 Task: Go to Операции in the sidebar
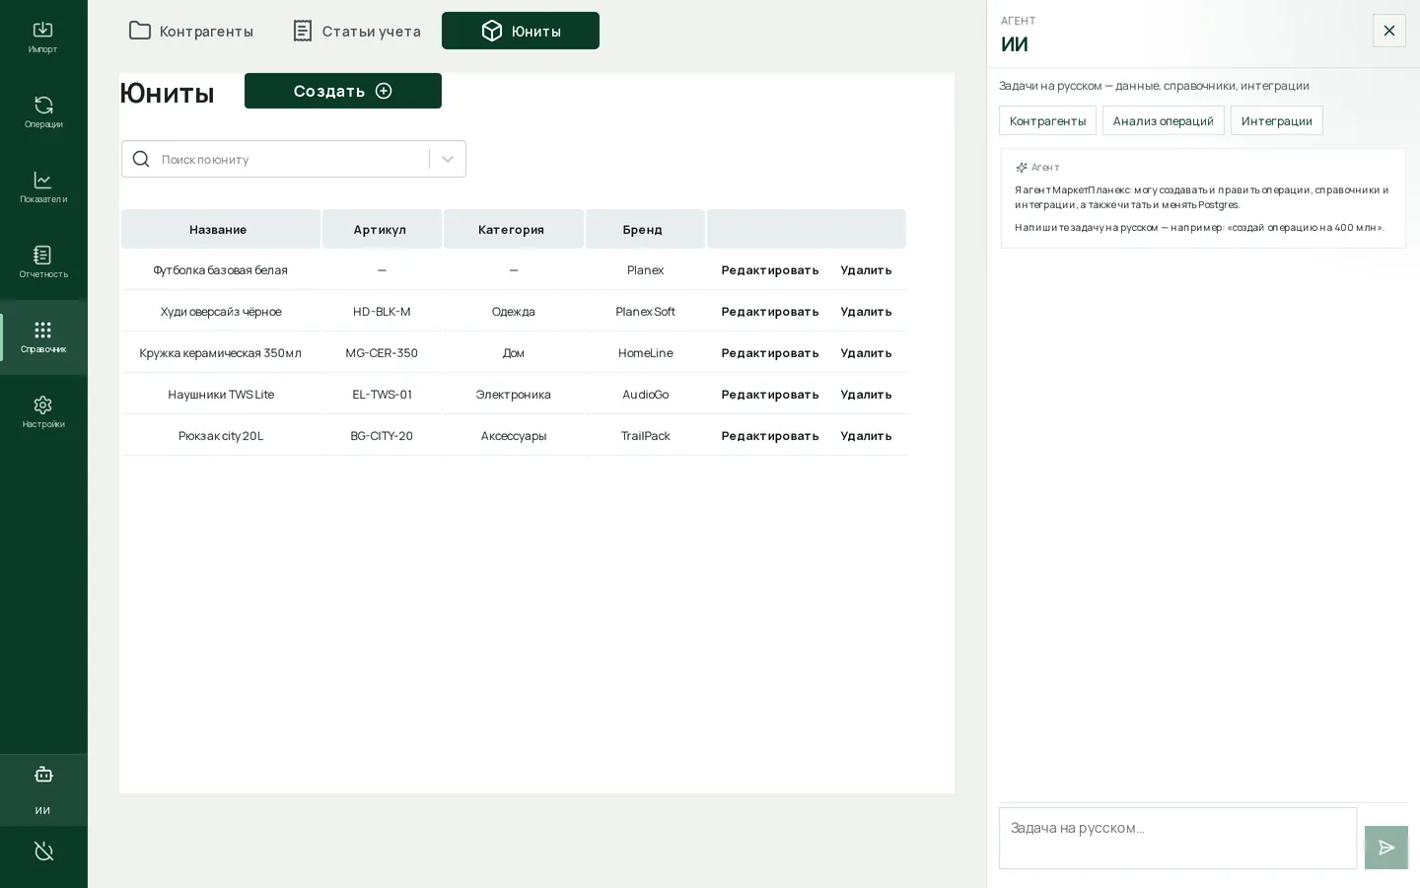click(x=42, y=112)
